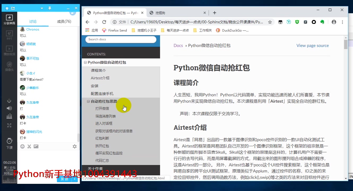Switch to the 挖掘狗 tab
The height and width of the screenshot is (191, 353).
coord(178,13)
